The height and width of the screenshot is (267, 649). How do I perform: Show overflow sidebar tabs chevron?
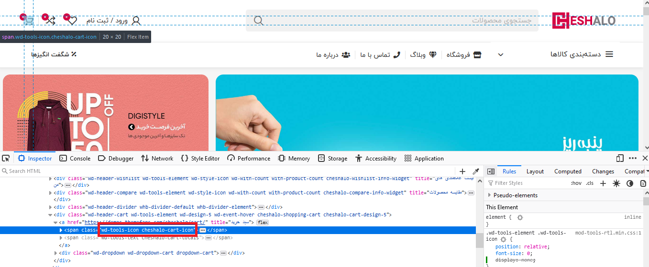[x=647, y=171]
